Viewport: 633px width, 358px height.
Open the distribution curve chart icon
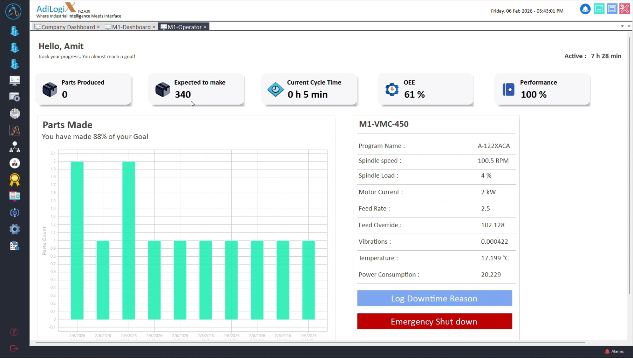(x=14, y=130)
